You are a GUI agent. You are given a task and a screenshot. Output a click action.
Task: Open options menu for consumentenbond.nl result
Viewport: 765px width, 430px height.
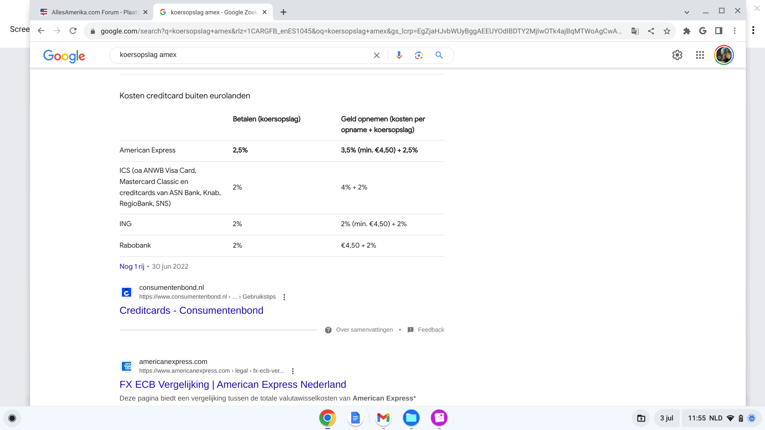coord(284,297)
